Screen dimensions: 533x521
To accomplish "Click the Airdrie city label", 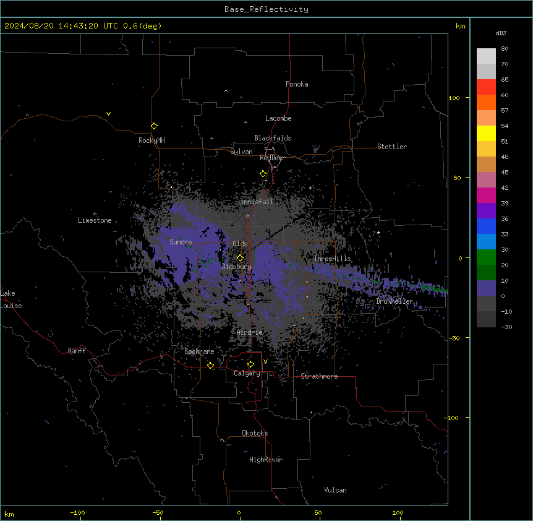I will click(x=250, y=332).
